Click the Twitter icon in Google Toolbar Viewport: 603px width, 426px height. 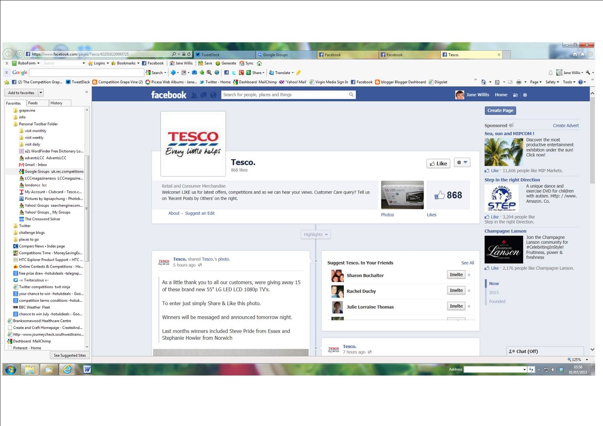pyautogui.click(x=234, y=73)
